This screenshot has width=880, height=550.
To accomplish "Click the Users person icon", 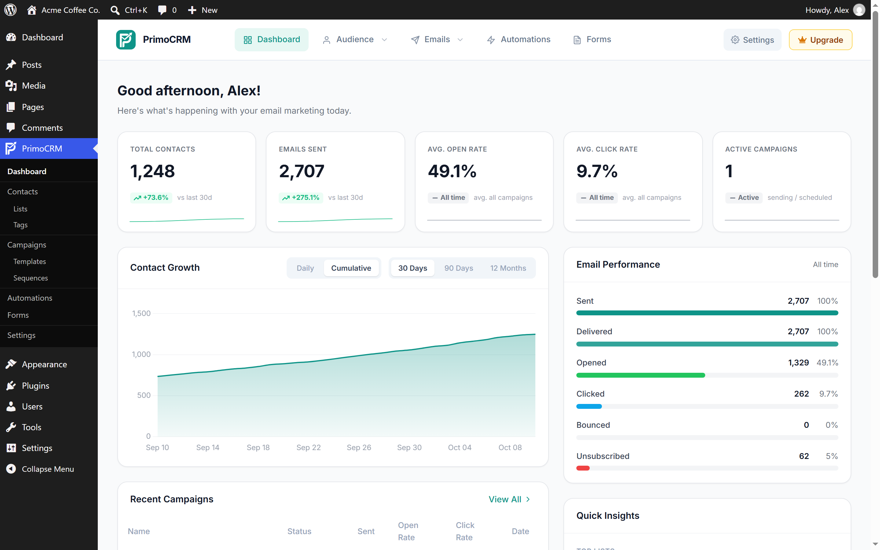I will click(x=11, y=406).
